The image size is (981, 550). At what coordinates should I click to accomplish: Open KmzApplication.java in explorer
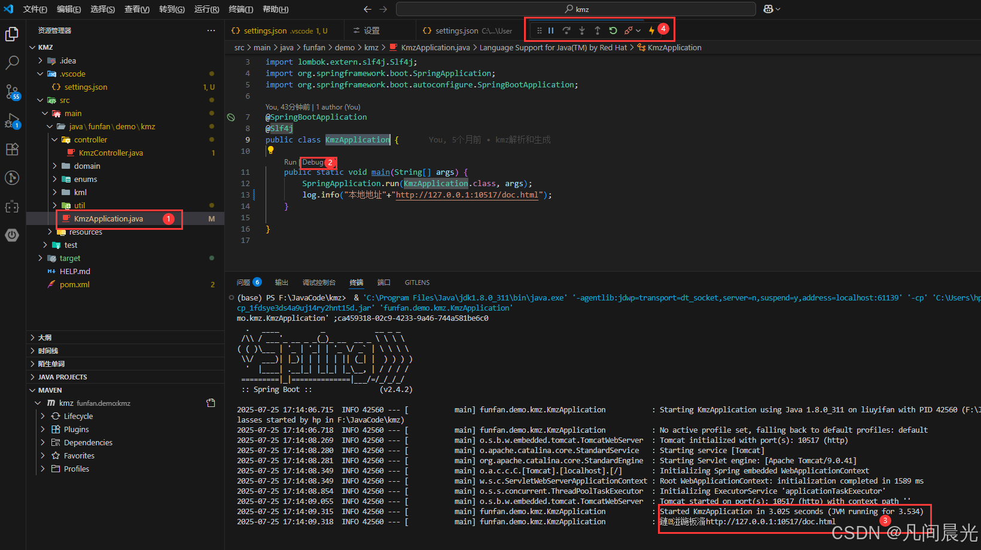[x=108, y=218]
